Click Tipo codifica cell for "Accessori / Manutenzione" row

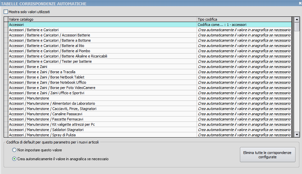244,98
